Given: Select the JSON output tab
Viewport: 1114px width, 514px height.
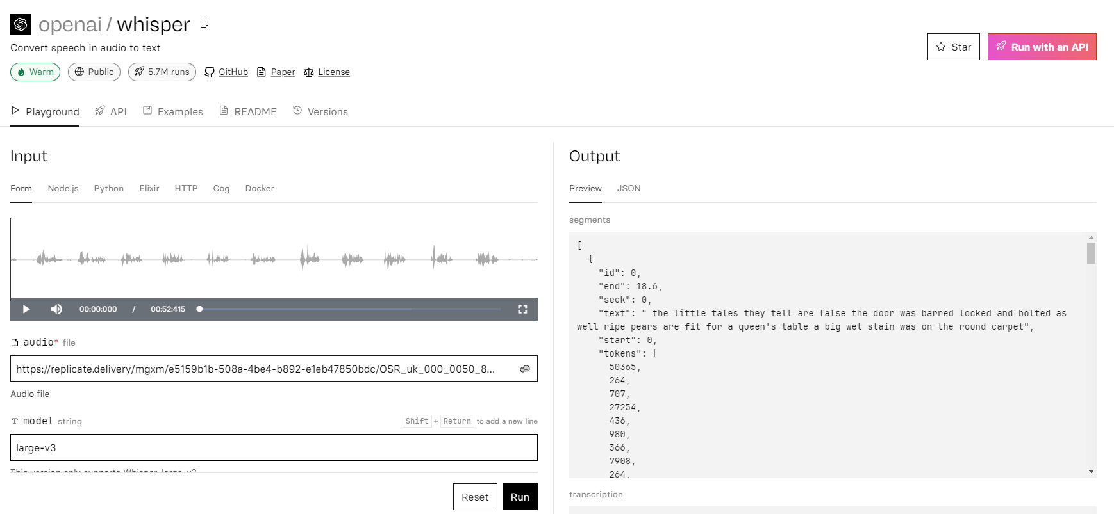Looking at the screenshot, I should point(629,188).
